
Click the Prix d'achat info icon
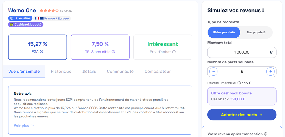tap(174, 52)
